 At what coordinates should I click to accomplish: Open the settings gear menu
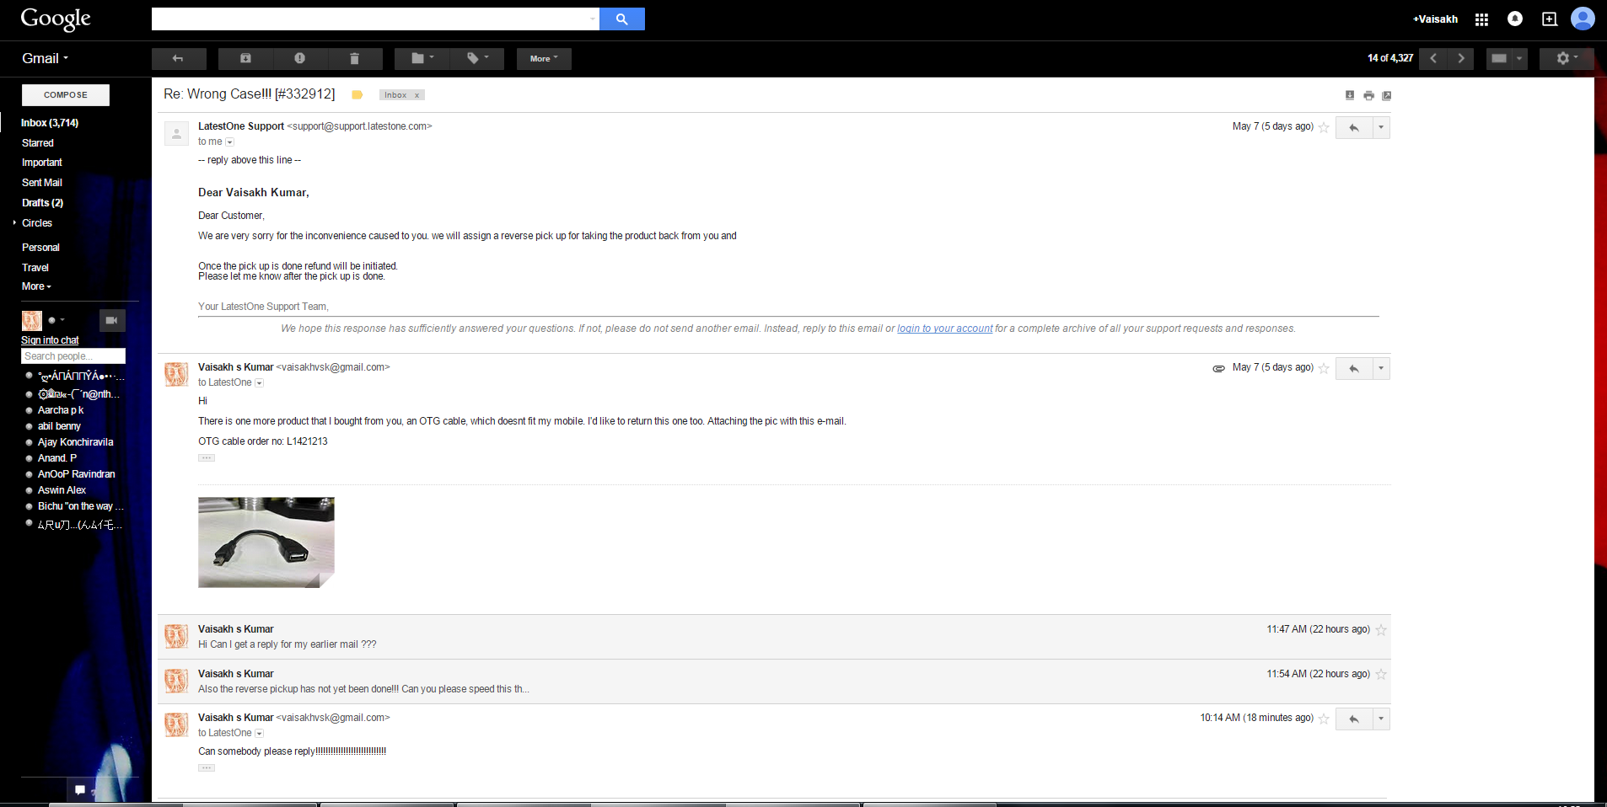(1567, 58)
